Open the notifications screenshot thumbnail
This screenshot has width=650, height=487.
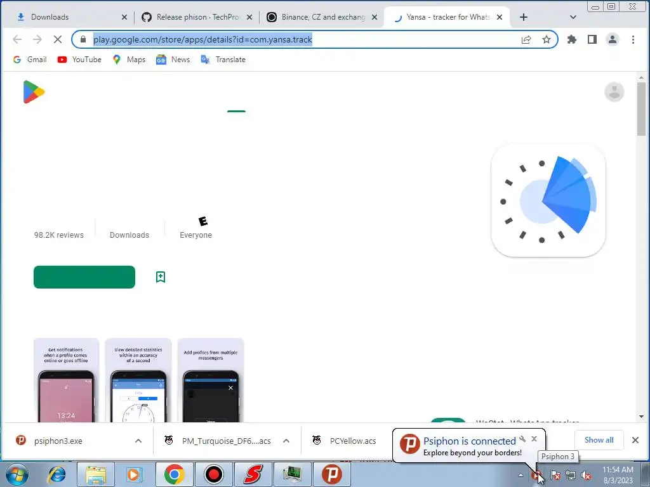pos(66,380)
